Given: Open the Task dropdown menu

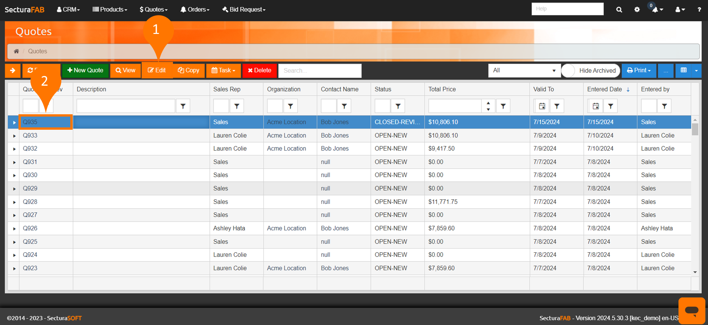Looking at the screenshot, I should [x=223, y=70].
